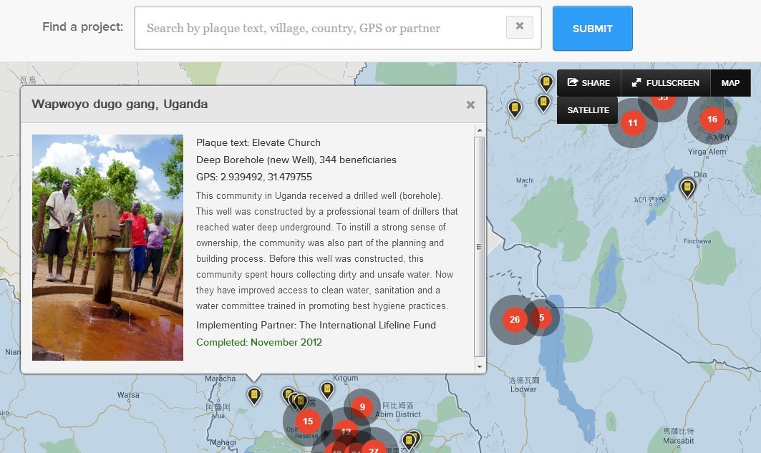
Task: Open the borehole well photo thumbnail
Action: pyautogui.click(x=107, y=248)
